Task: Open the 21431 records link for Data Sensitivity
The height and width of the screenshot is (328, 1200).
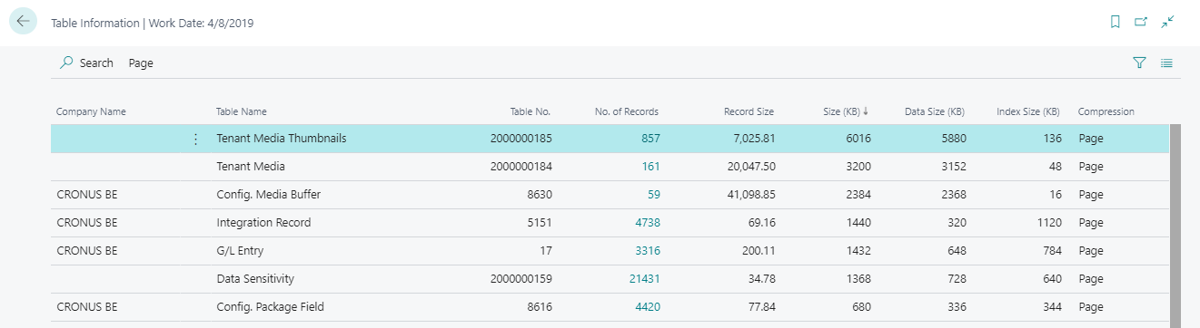Action: (x=645, y=279)
